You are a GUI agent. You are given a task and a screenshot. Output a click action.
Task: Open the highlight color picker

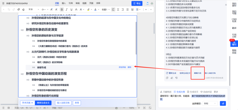(89, 10)
